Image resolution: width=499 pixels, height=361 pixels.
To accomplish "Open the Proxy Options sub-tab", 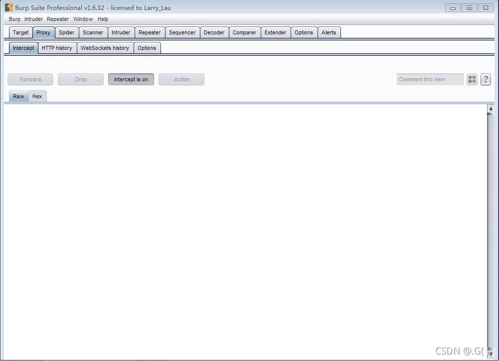I will 147,48.
